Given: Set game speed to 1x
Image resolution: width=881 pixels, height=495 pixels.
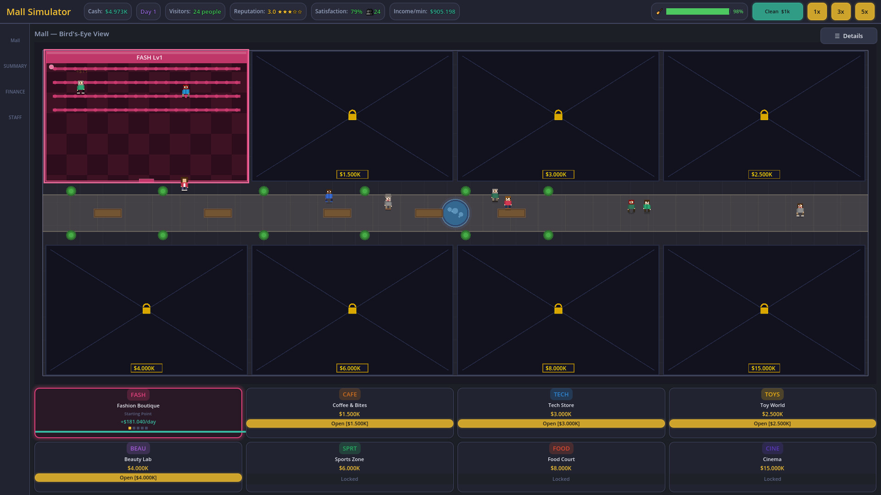Looking at the screenshot, I should (x=817, y=11).
